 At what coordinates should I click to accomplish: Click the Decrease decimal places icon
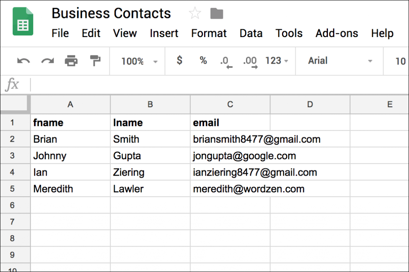pos(226,61)
